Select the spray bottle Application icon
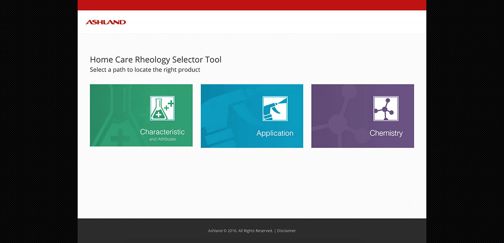The width and height of the screenshot is (504, 243). [275, 108]
